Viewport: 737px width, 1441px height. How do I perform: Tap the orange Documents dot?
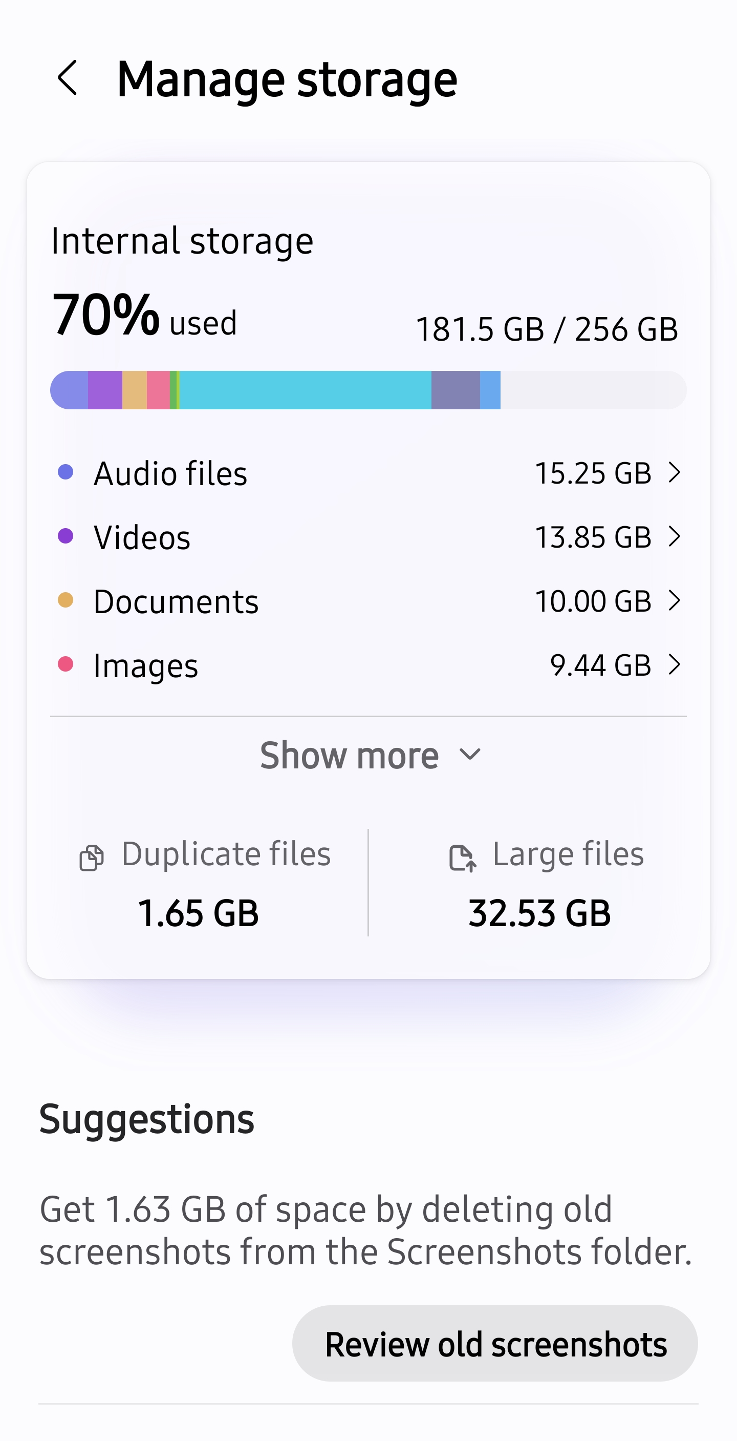(66, 600)
